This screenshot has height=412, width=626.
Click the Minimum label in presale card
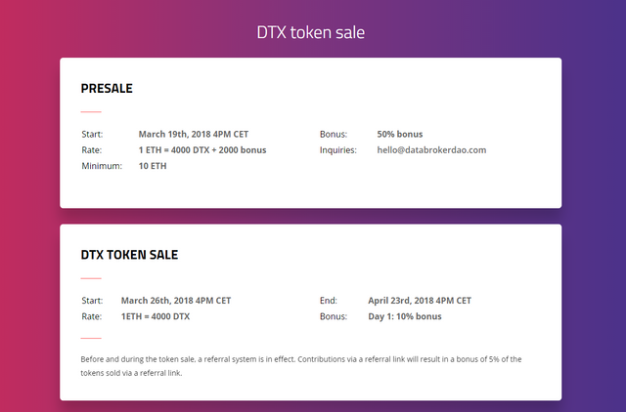[102, 166]
